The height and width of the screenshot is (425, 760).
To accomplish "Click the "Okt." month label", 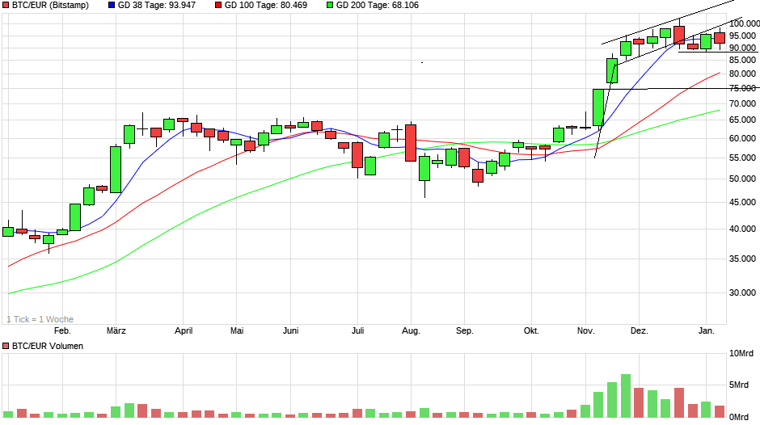I will (x=531, y=331).
